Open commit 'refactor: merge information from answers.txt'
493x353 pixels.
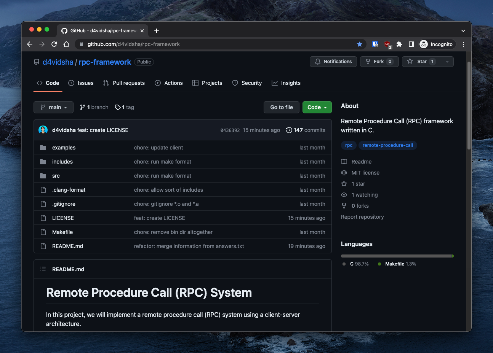[189, 246]
